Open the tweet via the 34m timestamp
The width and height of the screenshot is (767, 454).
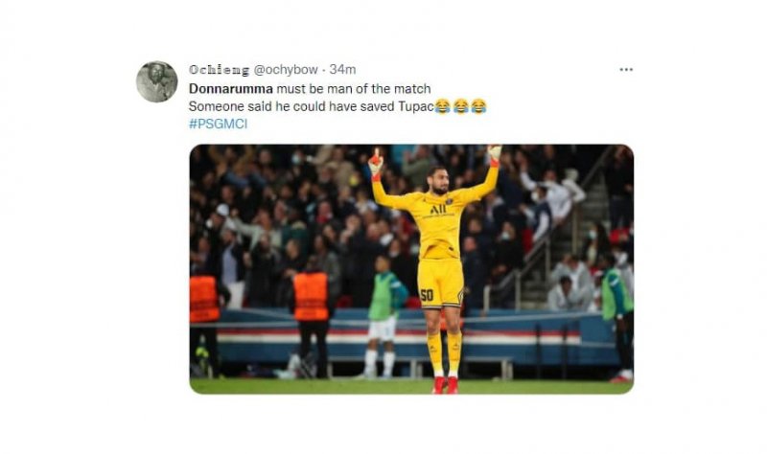342,70
